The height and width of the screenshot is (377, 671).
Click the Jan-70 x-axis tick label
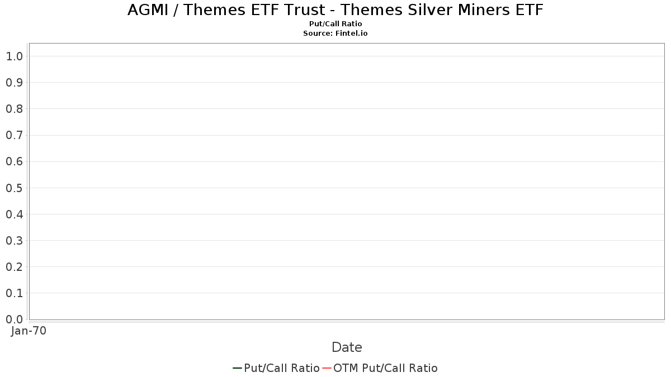click(x=29, y=331)
